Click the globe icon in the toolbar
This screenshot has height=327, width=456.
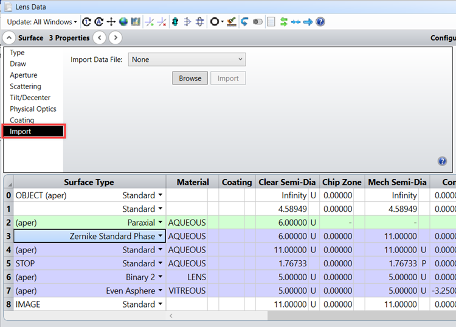coord(123,22)
